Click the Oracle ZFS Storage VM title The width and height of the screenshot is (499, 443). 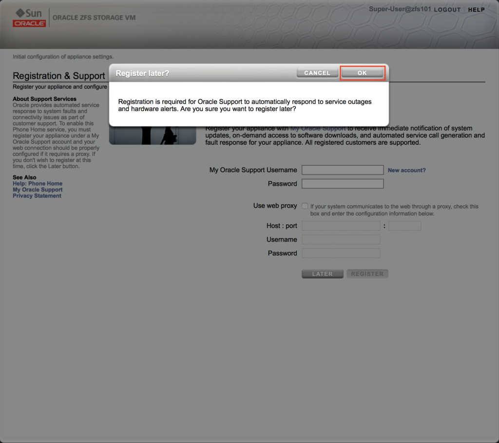94,18
